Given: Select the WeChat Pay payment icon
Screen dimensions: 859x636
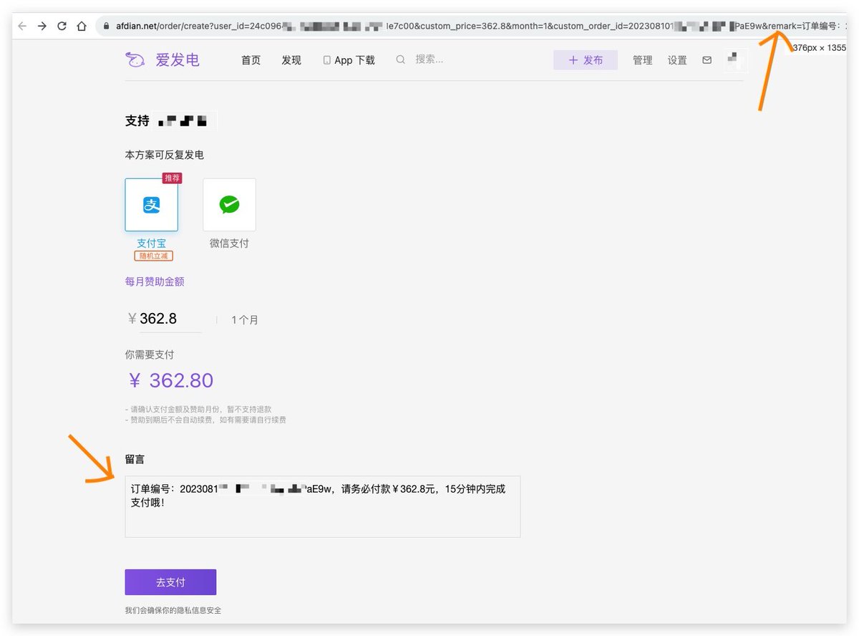Looking at the screenshot, I should pos(228,205).
